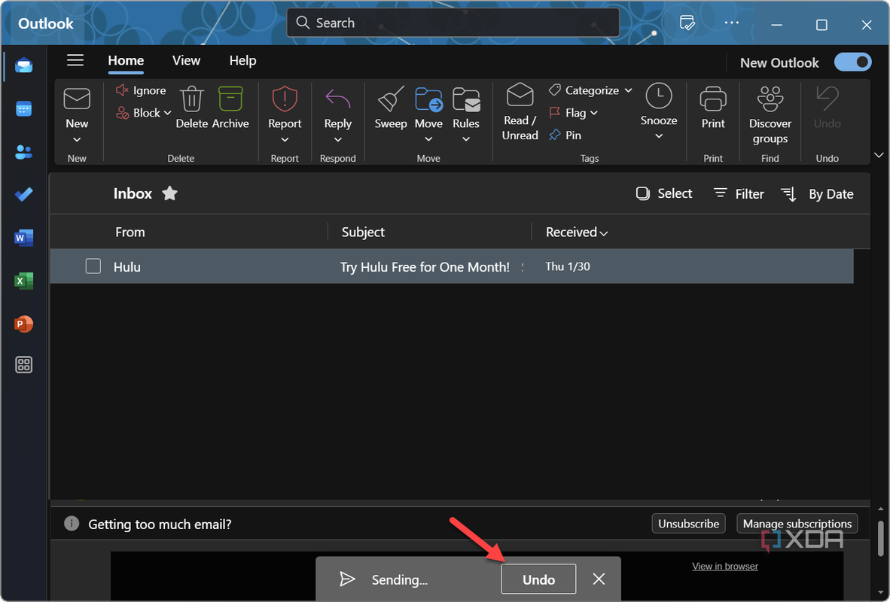890x602 pixels.
Task: Click the Unsubscribe button
Action: click(688, 524)
